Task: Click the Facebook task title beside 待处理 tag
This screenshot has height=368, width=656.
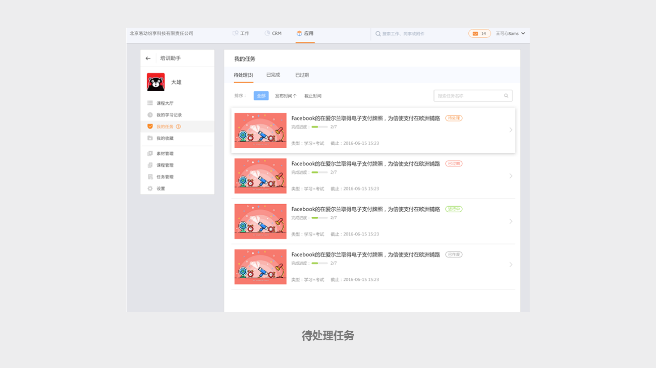Action: tap(366, 118)
